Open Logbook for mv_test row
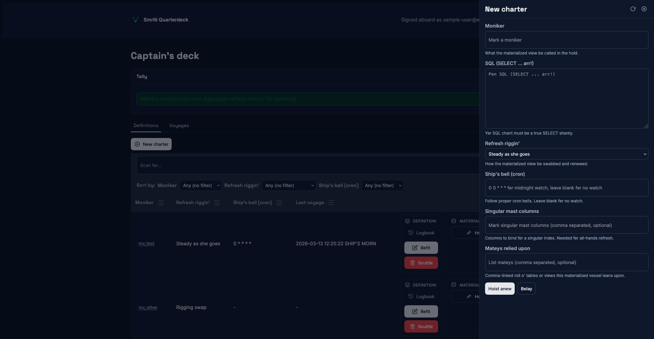Image resolution: width=654 pixels, height=339 pixels. coord(421,233)
